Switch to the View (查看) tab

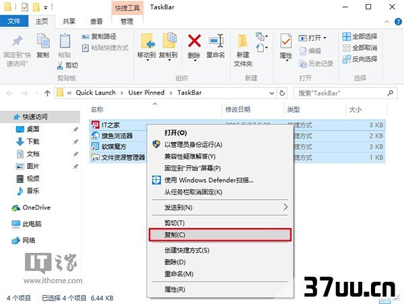[96, 21]
